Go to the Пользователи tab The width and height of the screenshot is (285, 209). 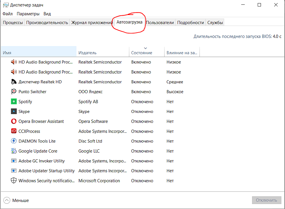coord(160,23)
